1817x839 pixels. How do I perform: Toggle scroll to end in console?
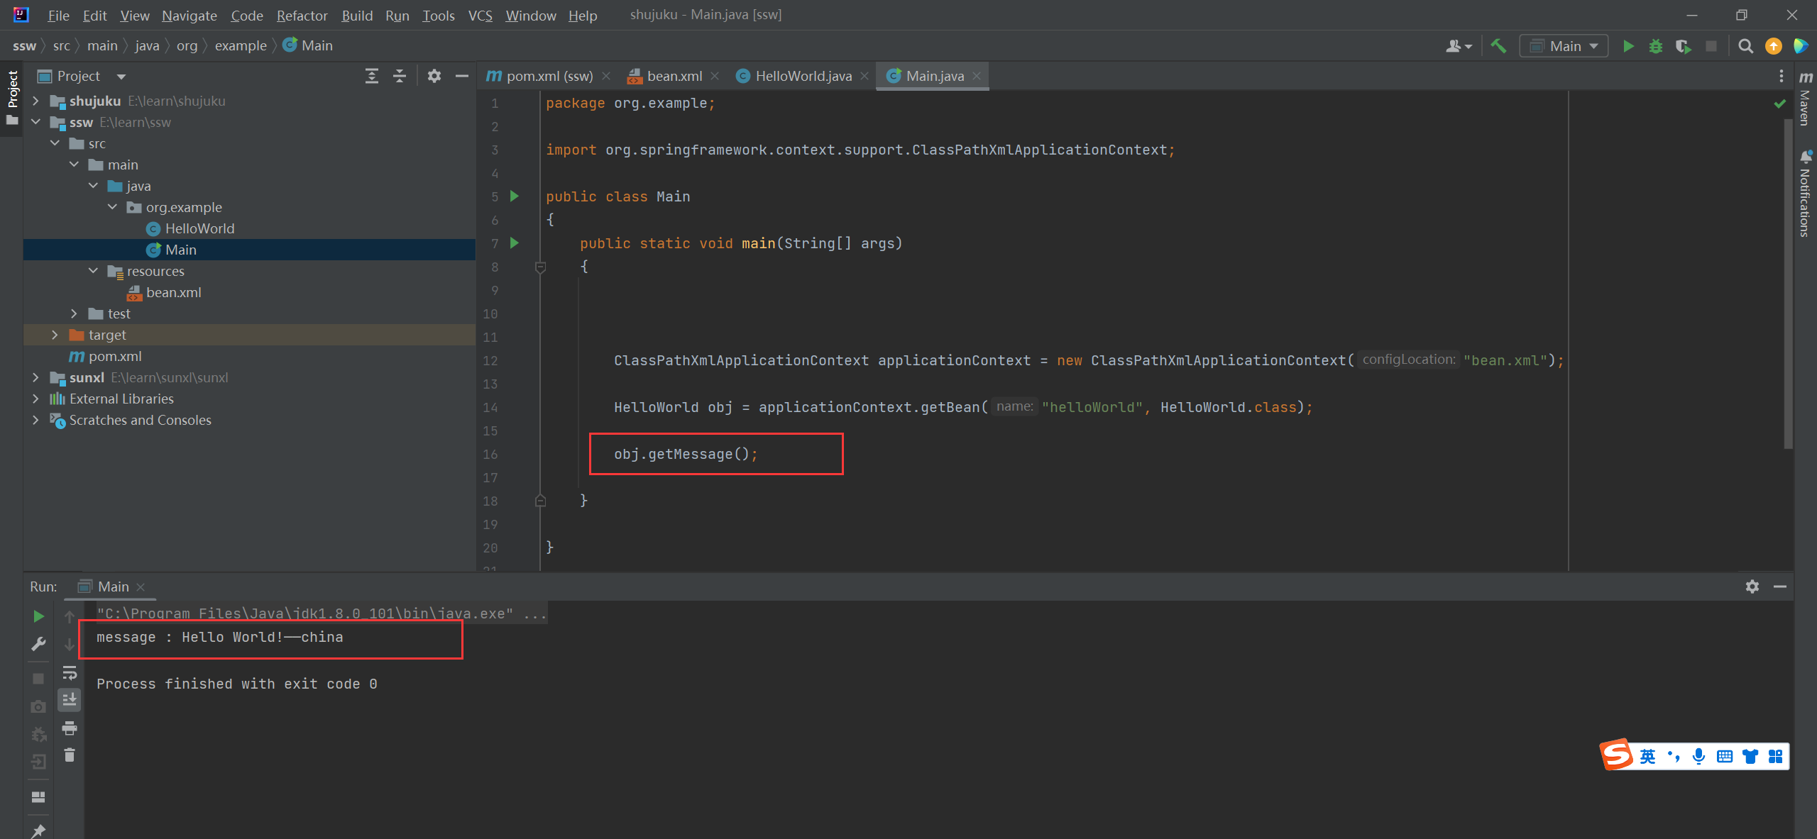click(70, 700)
